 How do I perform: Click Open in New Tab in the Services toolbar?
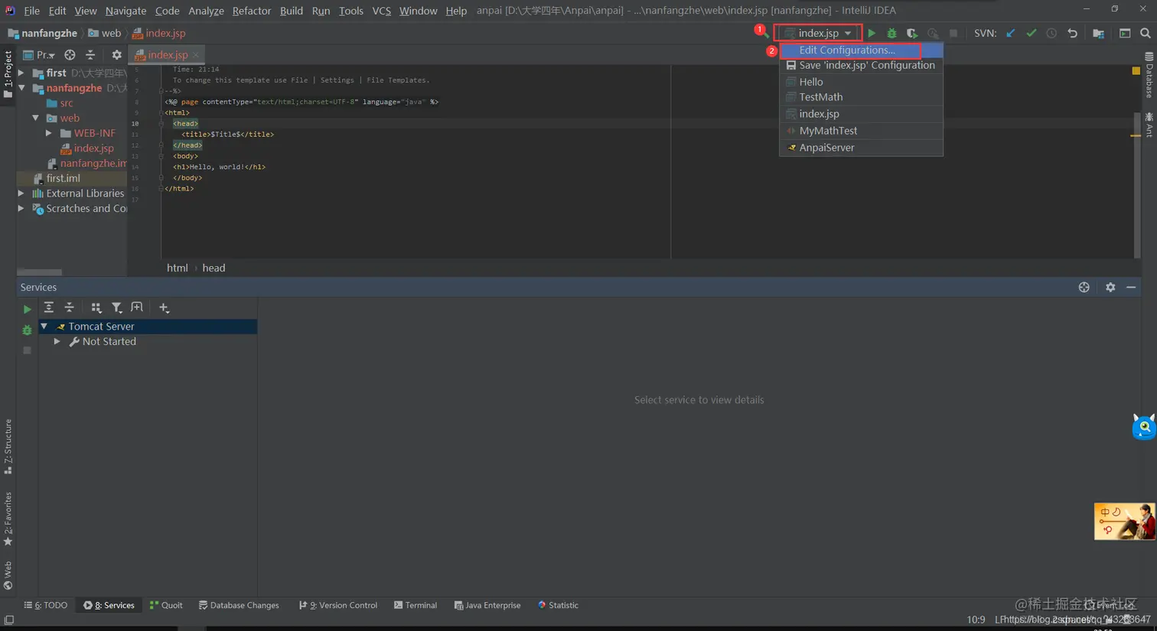(137, 307)
